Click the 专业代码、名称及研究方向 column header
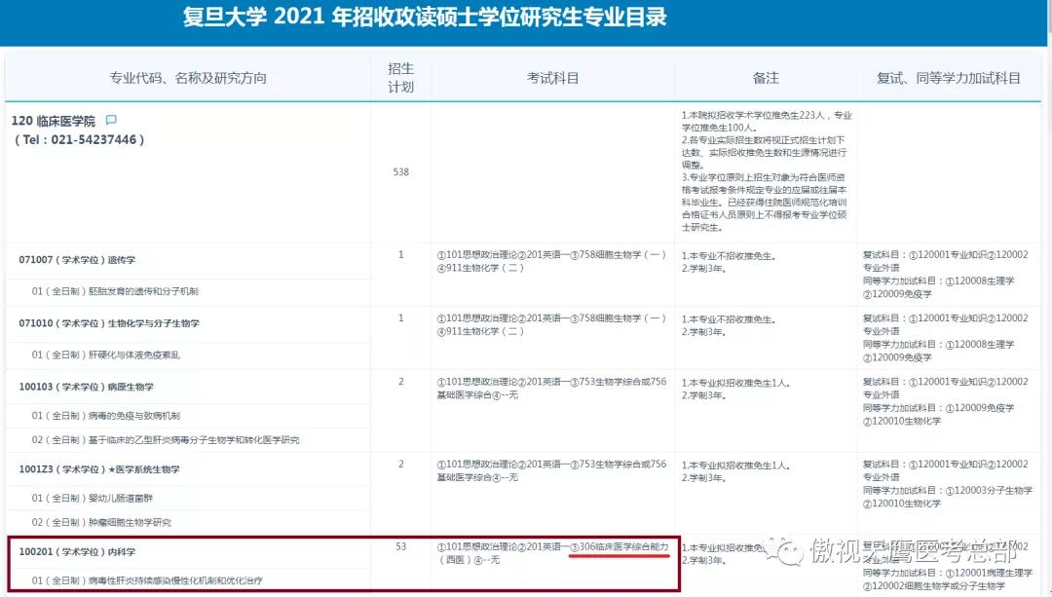The height and width of the screenshot is (597, 1052). pyautogui.click(x=188, y=78)
